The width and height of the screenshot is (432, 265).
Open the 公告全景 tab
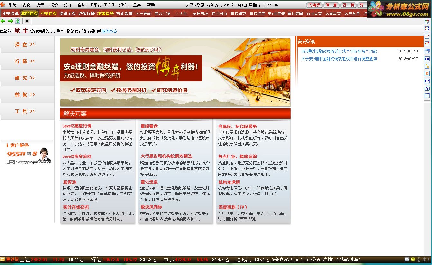point(352,14)
